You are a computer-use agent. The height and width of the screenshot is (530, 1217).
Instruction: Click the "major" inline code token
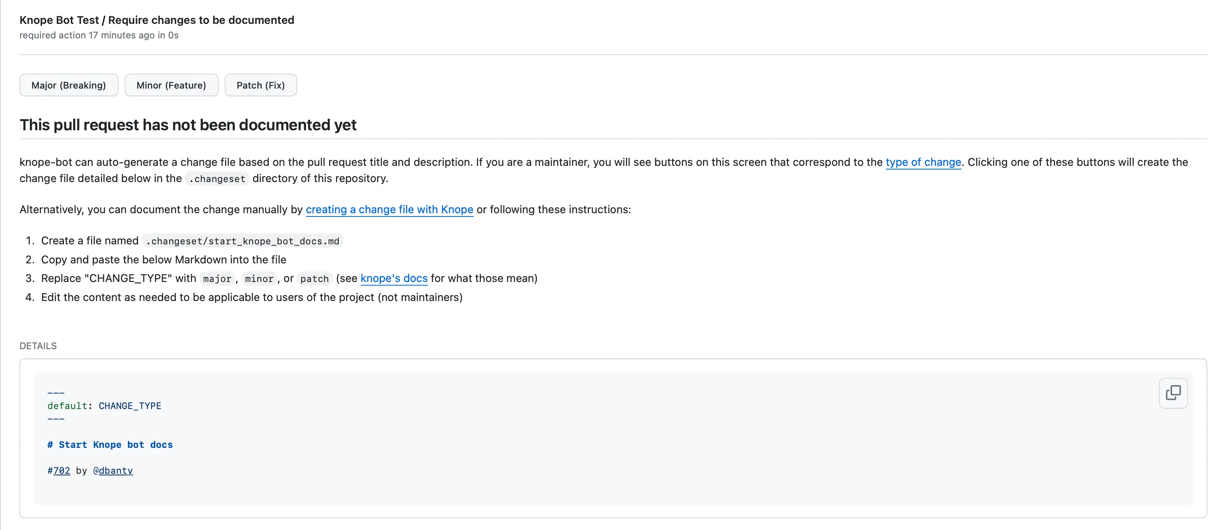tap(217, 279)
